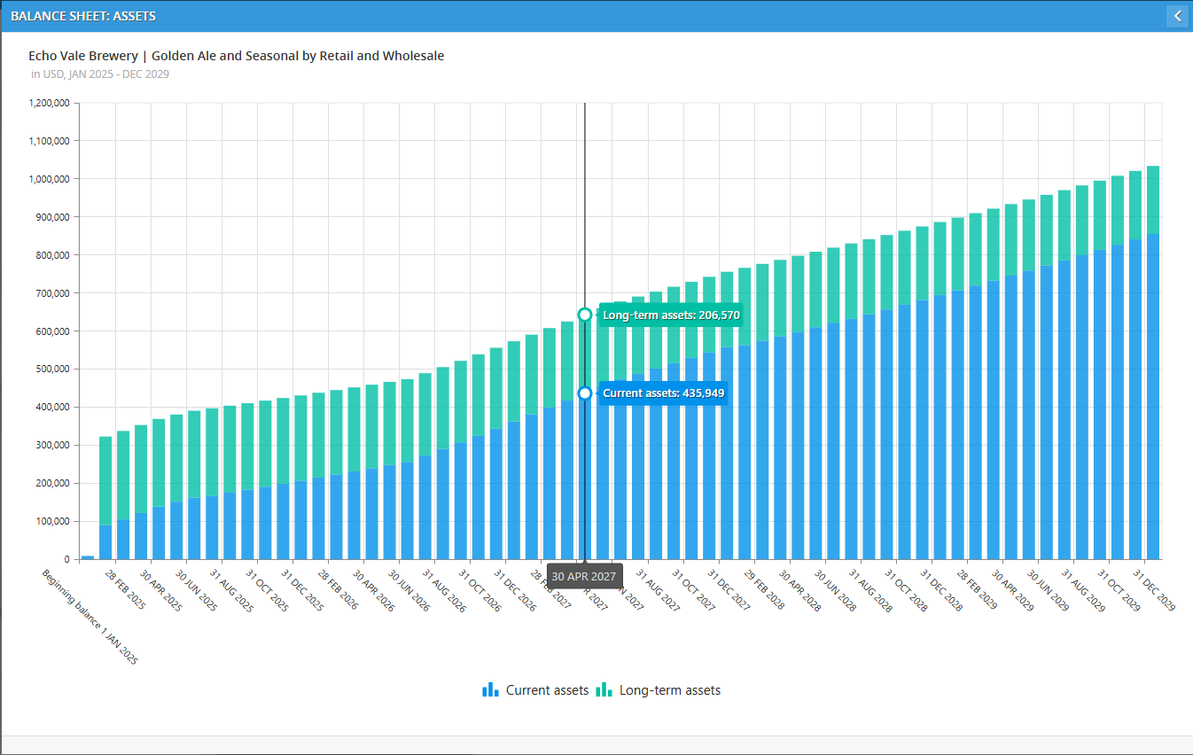Click the Long-term assets hover point marker
Screen dimensions: 1193x755
point(585,315)
